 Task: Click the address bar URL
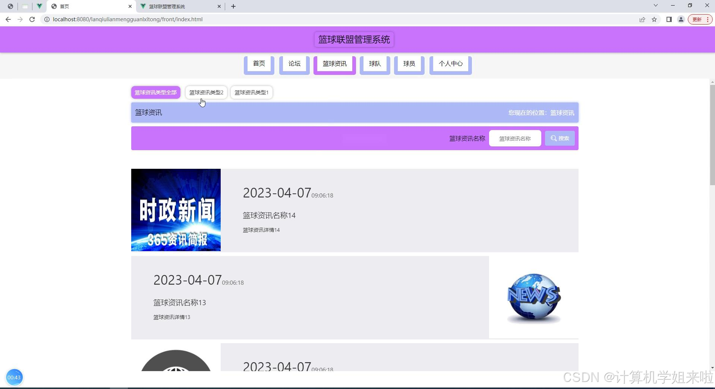127,19
